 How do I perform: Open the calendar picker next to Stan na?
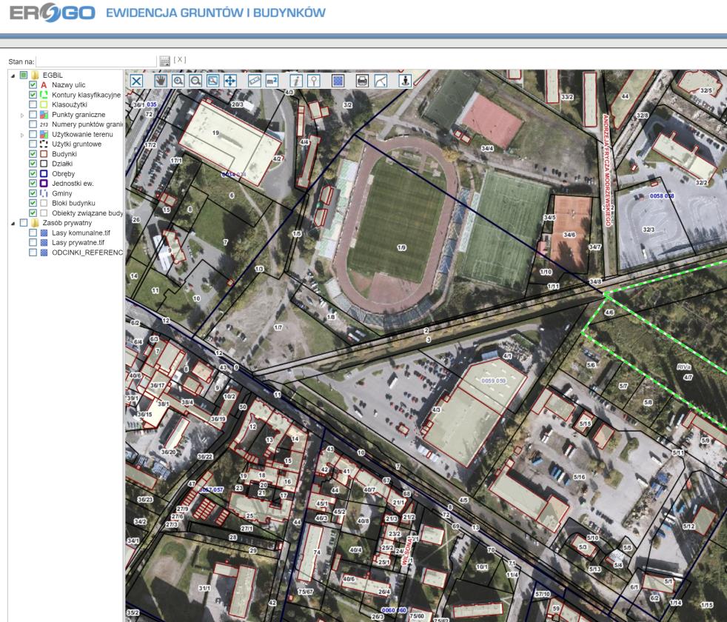(x=164, y=61)
